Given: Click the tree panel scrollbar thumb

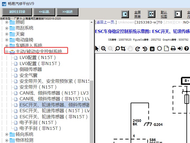Looking at the screenshot, I should pos(91,112).
